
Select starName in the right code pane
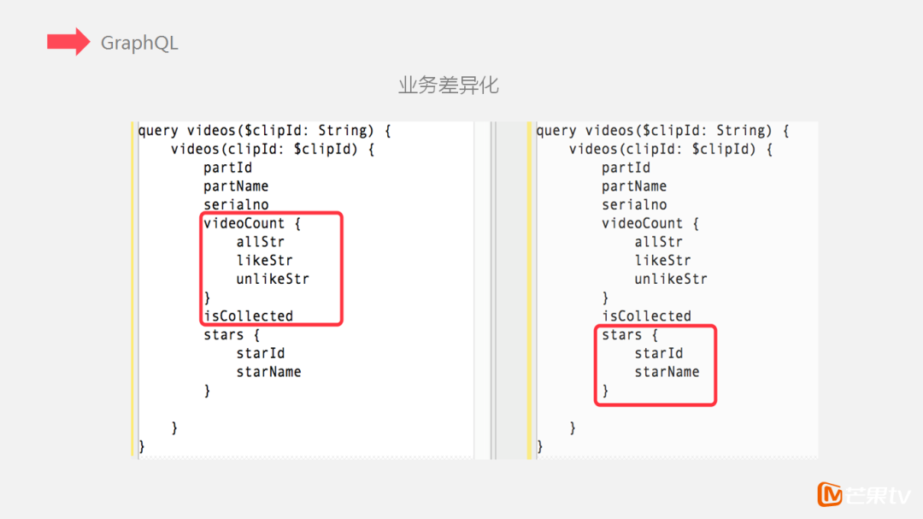pos(667,372)
